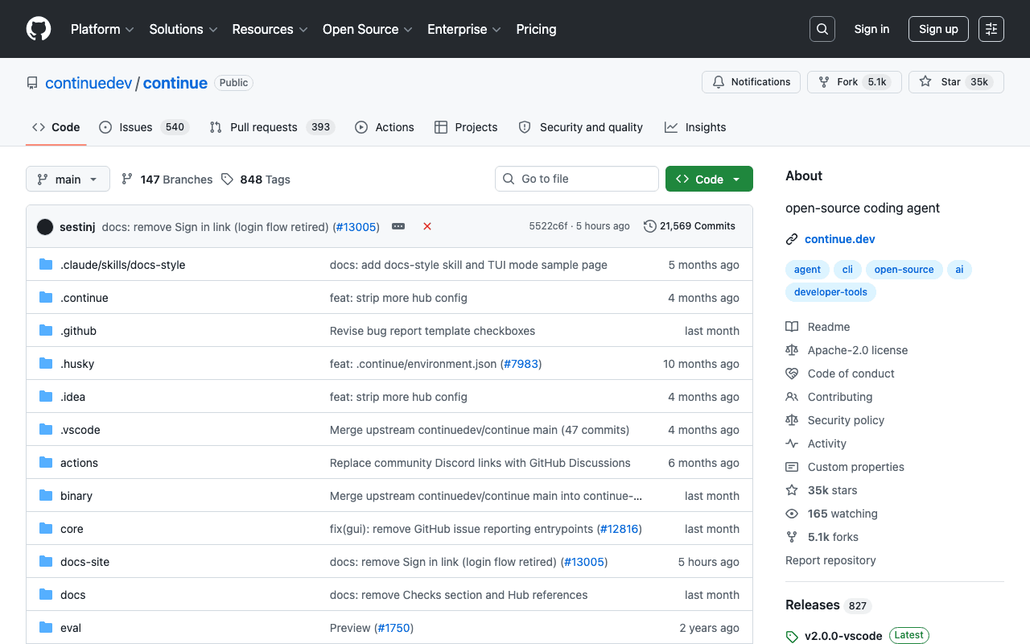Open the green Code dropdown button
1030x644 pixels.
point(709,179)
